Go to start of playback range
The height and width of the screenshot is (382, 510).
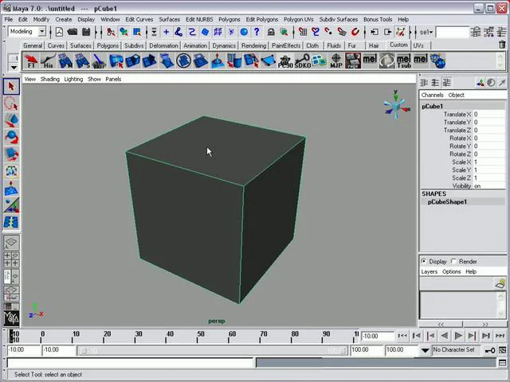pos(402,336)
